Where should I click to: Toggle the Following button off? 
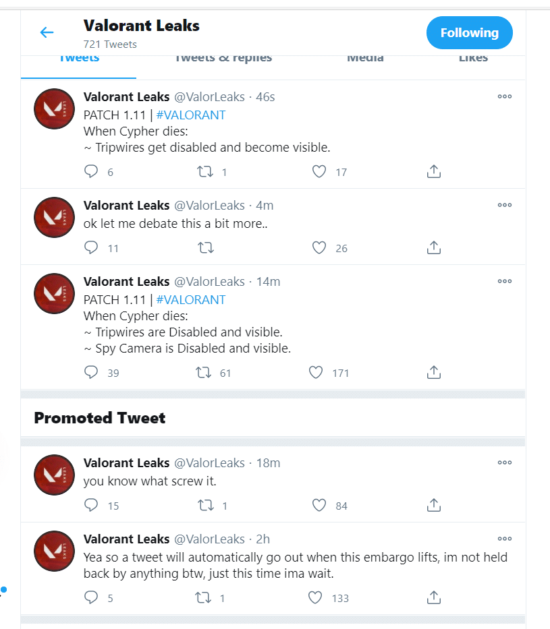(469, 32)
